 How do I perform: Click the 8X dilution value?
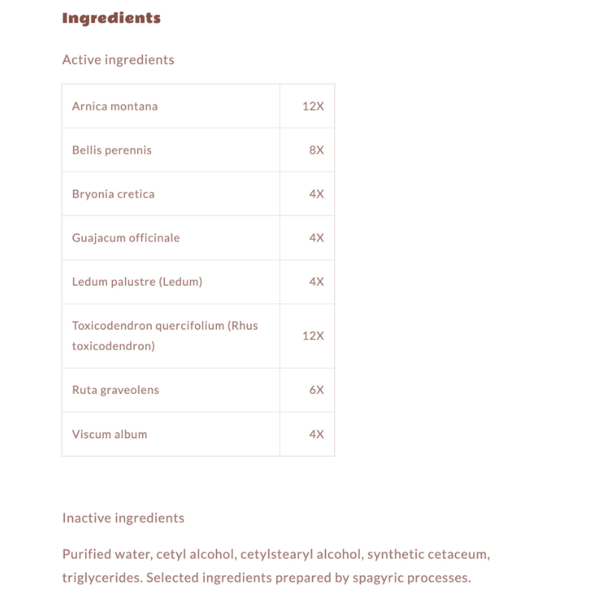coord(316,150)
